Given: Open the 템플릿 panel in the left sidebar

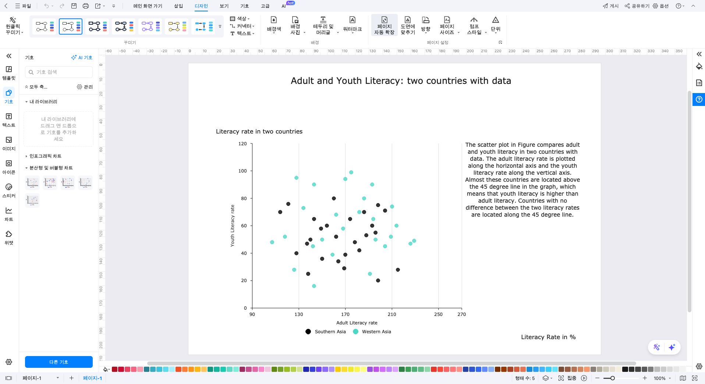Looking at the screenshot, I should coord(9,73).
